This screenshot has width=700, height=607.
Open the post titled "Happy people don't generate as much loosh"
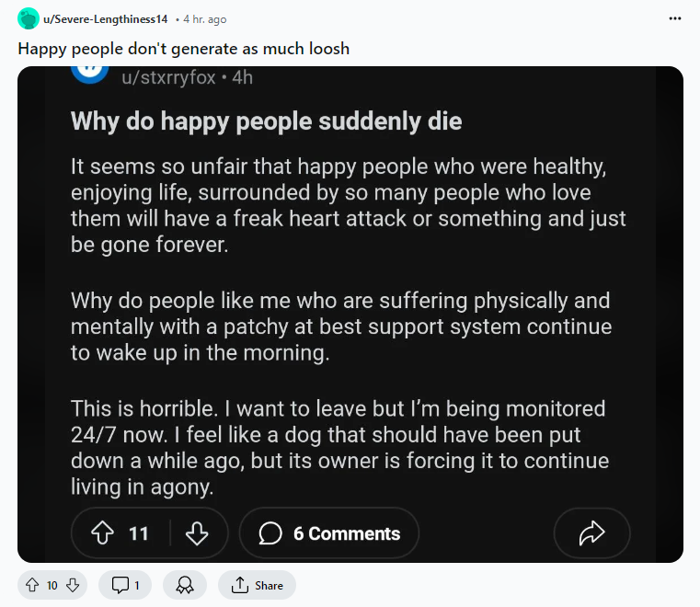183,48
